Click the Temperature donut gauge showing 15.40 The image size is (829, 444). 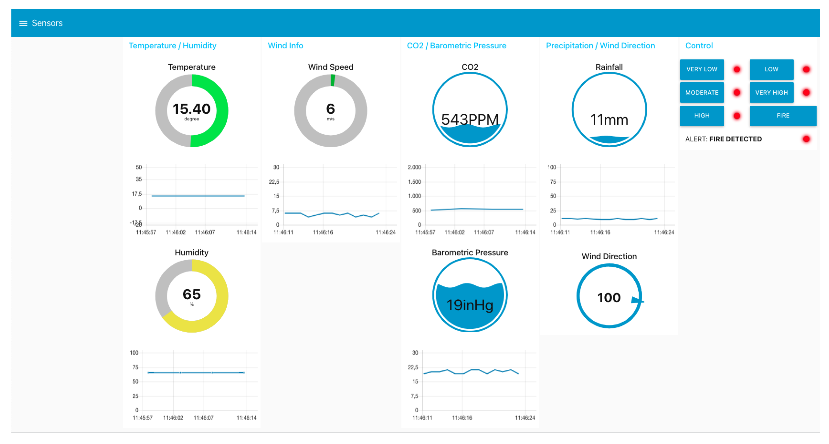tap(191, 111)
